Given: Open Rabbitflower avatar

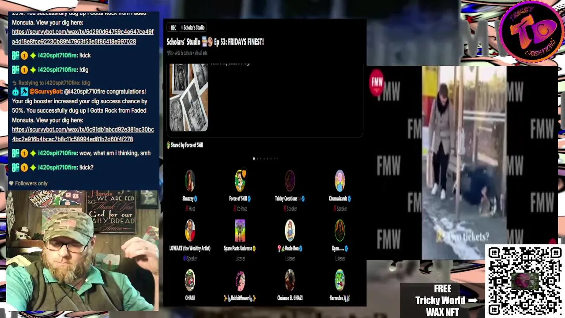Looking at the screenshot, I should pos(240,280).
